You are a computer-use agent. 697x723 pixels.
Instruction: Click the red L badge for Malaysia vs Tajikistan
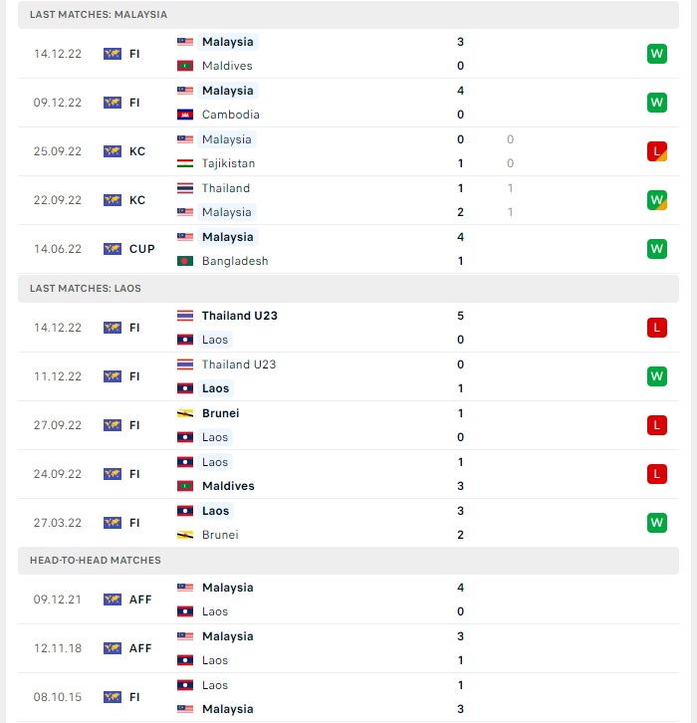[x=656, y=151]
